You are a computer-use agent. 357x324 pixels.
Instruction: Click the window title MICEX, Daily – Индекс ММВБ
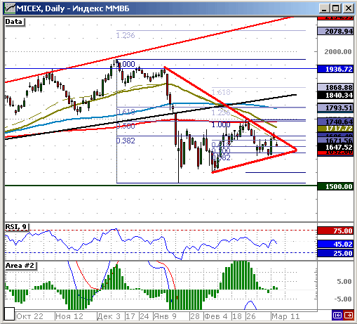pos(73,8)
